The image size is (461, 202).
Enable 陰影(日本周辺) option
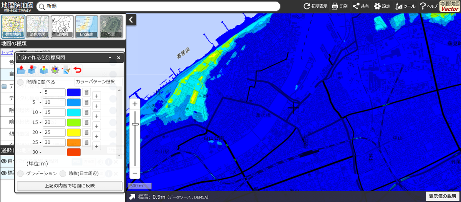point(63,174)
